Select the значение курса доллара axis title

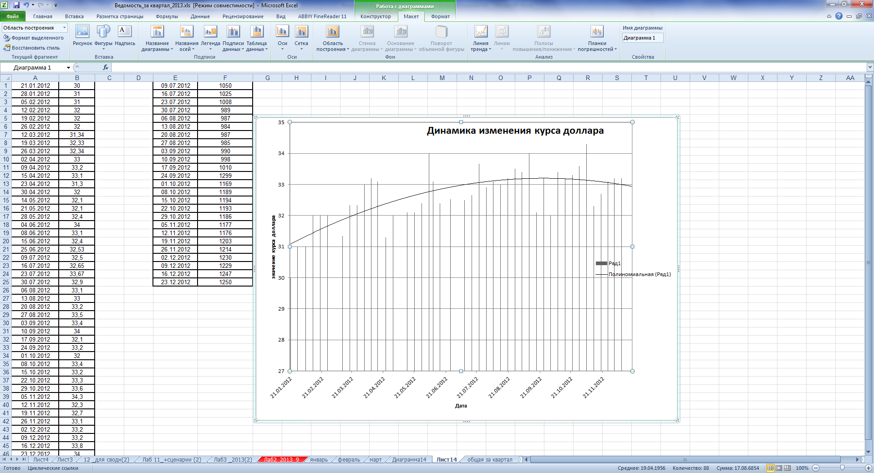click(x=273, y=247)
